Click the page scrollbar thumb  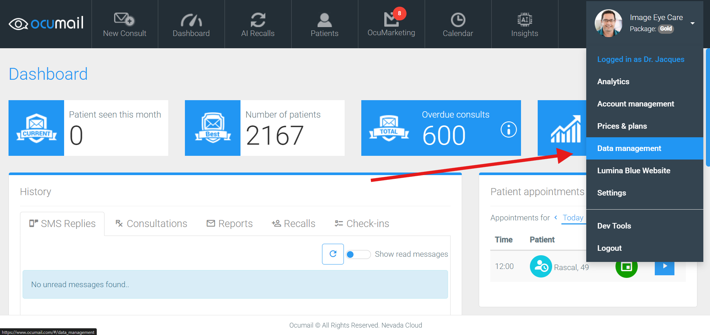click(708, 107)
